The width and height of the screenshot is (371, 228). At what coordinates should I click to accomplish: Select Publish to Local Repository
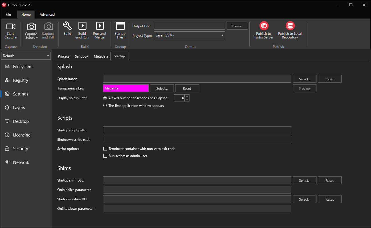click(290, 30)
